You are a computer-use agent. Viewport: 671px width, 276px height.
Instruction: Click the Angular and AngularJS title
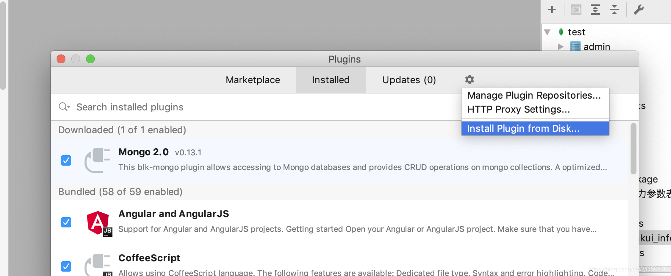click(x=173, y=214)
